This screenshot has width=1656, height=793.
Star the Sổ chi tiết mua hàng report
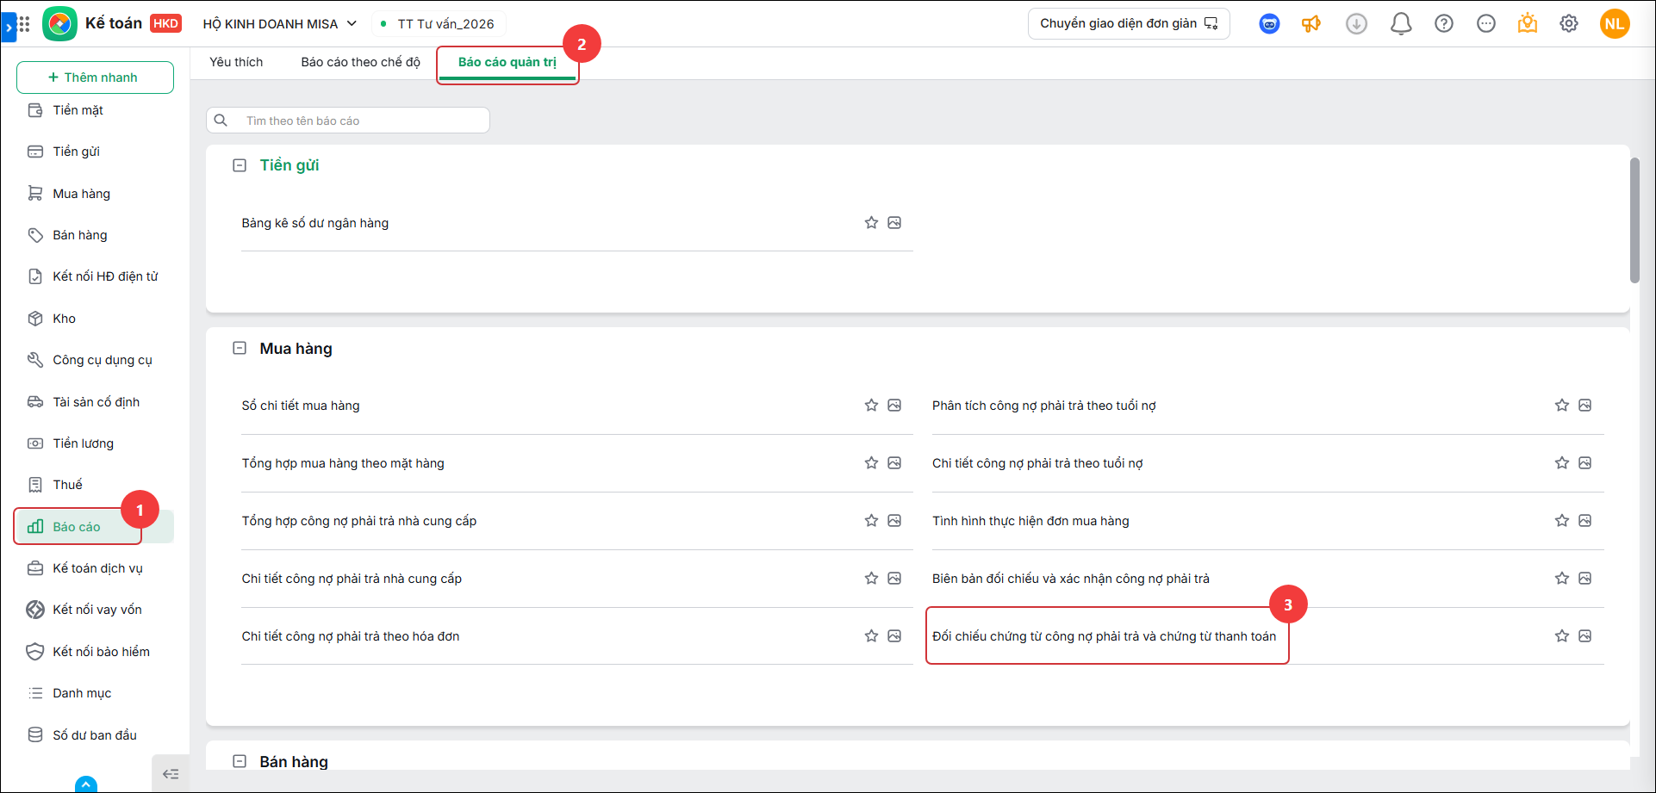871,406
